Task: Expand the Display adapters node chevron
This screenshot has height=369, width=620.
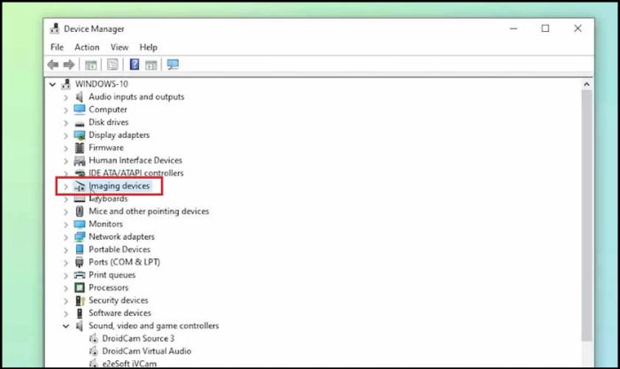Action: 66,135
